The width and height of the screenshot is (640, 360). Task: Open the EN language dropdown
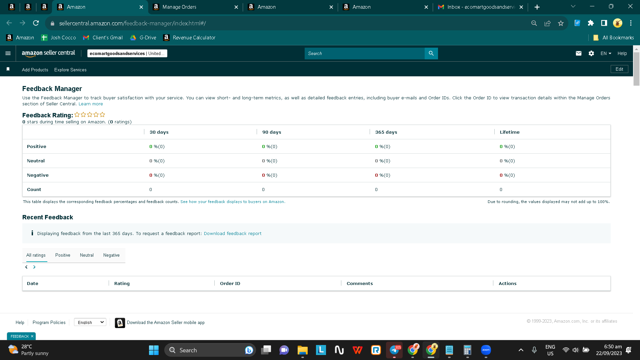pos(606,53)
